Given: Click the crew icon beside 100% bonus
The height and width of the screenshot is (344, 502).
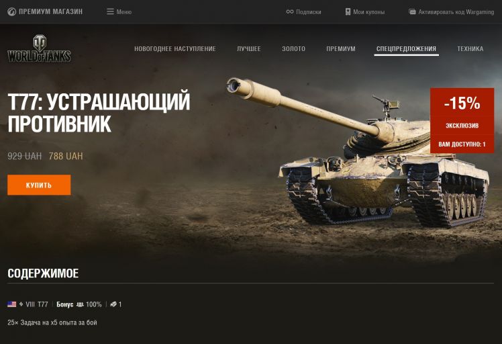Looking at the screenshot, I should (80, 304).
